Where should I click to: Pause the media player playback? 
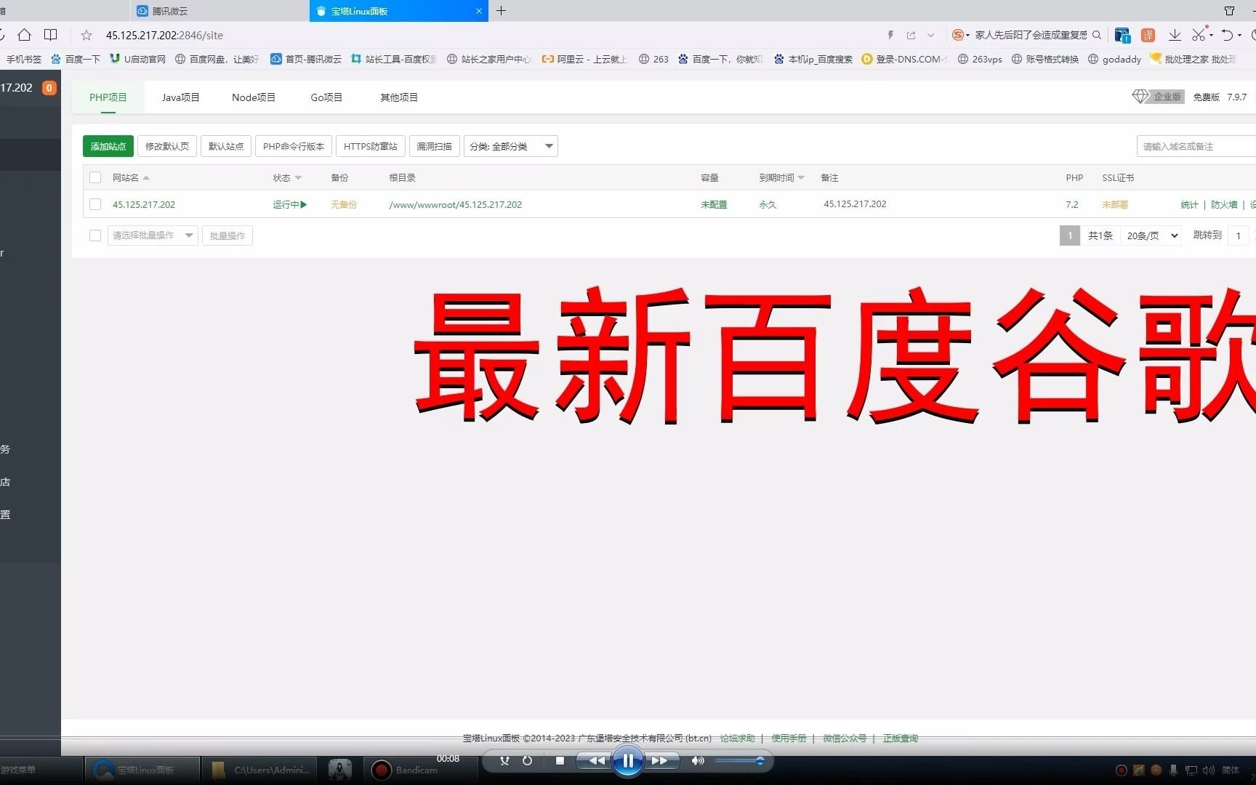coord(627,761)
